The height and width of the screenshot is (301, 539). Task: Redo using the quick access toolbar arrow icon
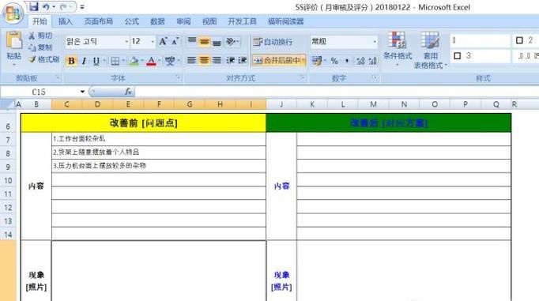click(x=63, y=7)
